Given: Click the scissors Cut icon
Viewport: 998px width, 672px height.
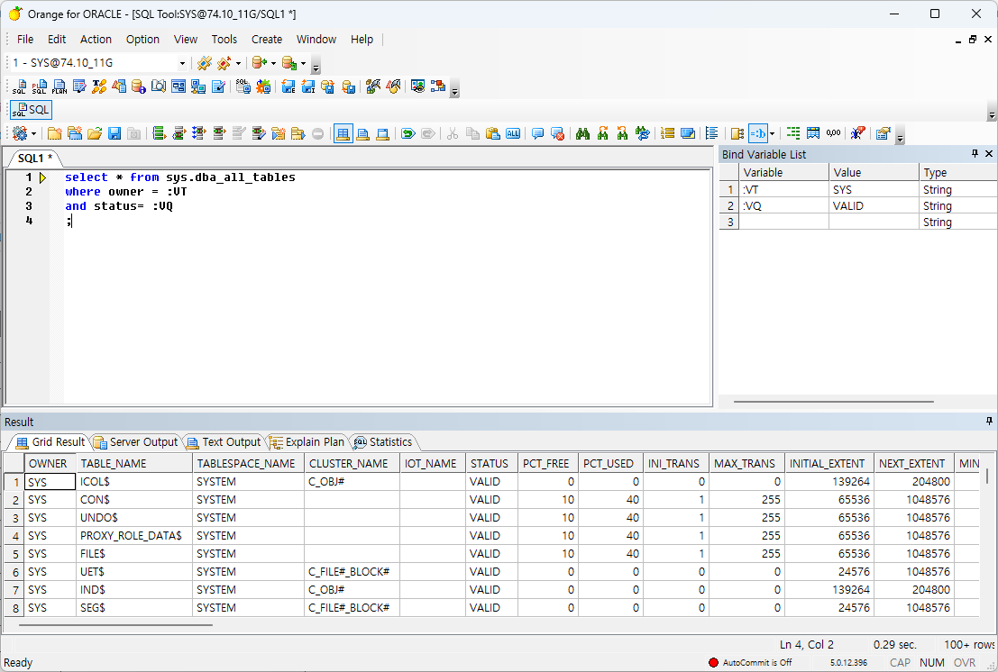Looking at the screenshot, I should [453, 133].
